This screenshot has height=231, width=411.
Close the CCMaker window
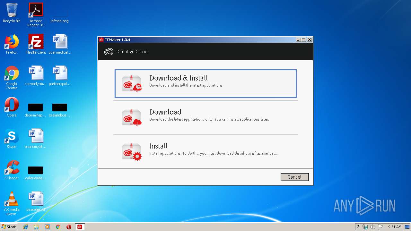click(x=309, y=40)
